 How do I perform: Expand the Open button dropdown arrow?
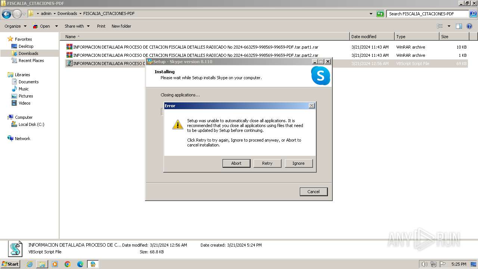[56, 26]
